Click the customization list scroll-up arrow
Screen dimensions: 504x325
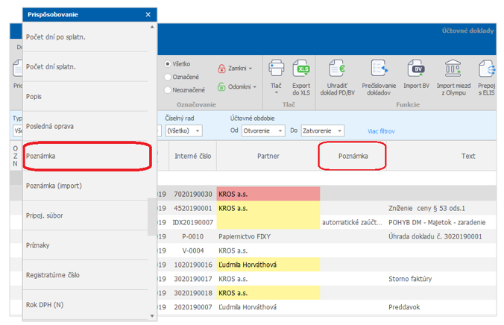pos(152,27)
